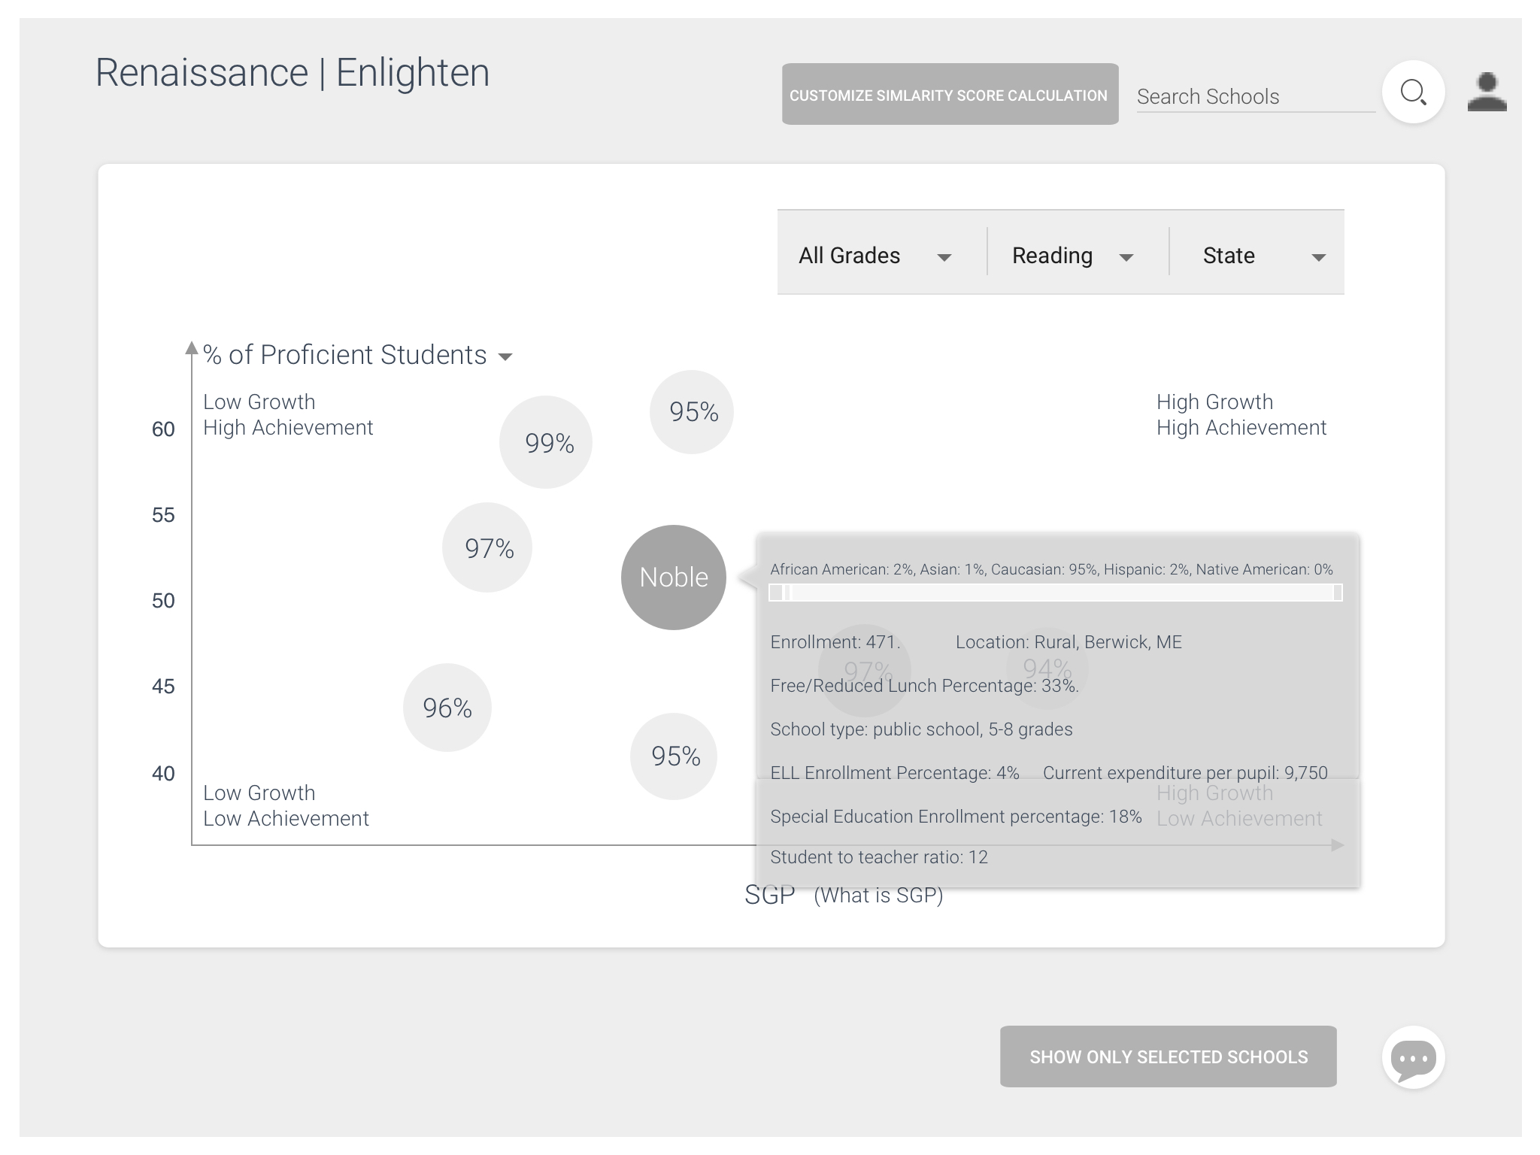Click the 55 y-axis tick label
Viewport: 1540px width, 1155px height.
(163, 515)
